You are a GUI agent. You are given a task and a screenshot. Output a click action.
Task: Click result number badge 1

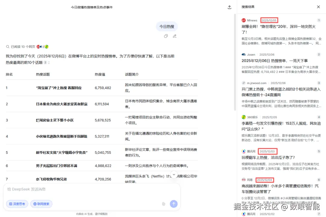(319, 20)
